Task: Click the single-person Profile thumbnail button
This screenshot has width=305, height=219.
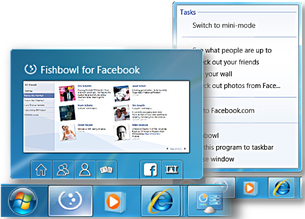Action: [x=85, y=169]
